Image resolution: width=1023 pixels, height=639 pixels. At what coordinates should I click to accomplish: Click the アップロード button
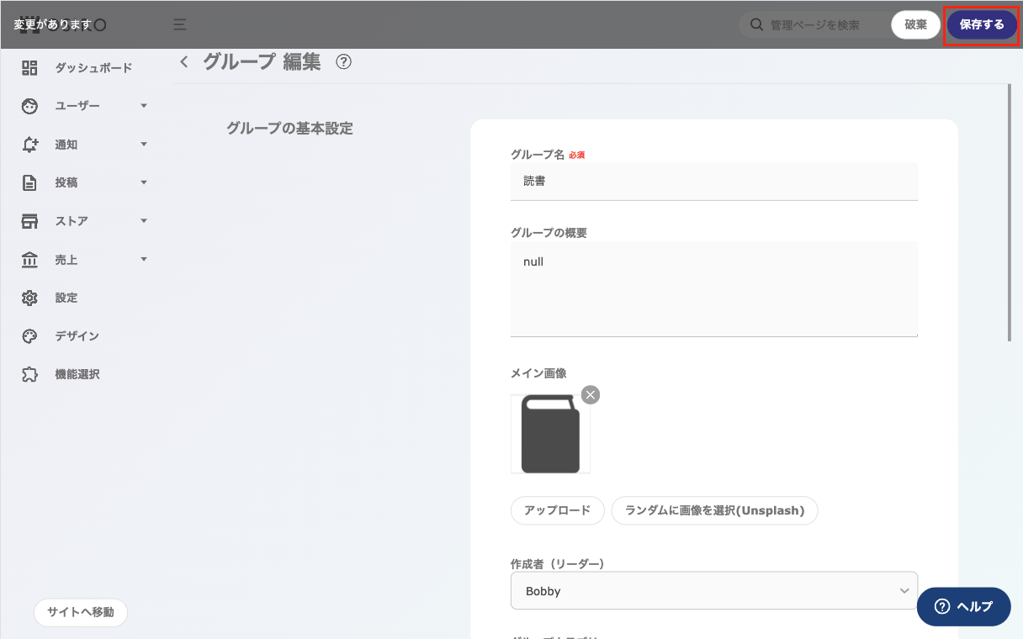(x=557, y=510)
